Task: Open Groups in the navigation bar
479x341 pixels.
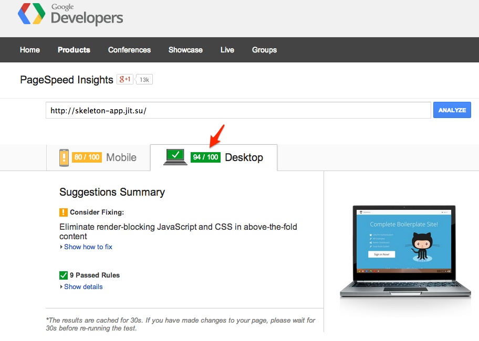Action: point(265,50)
